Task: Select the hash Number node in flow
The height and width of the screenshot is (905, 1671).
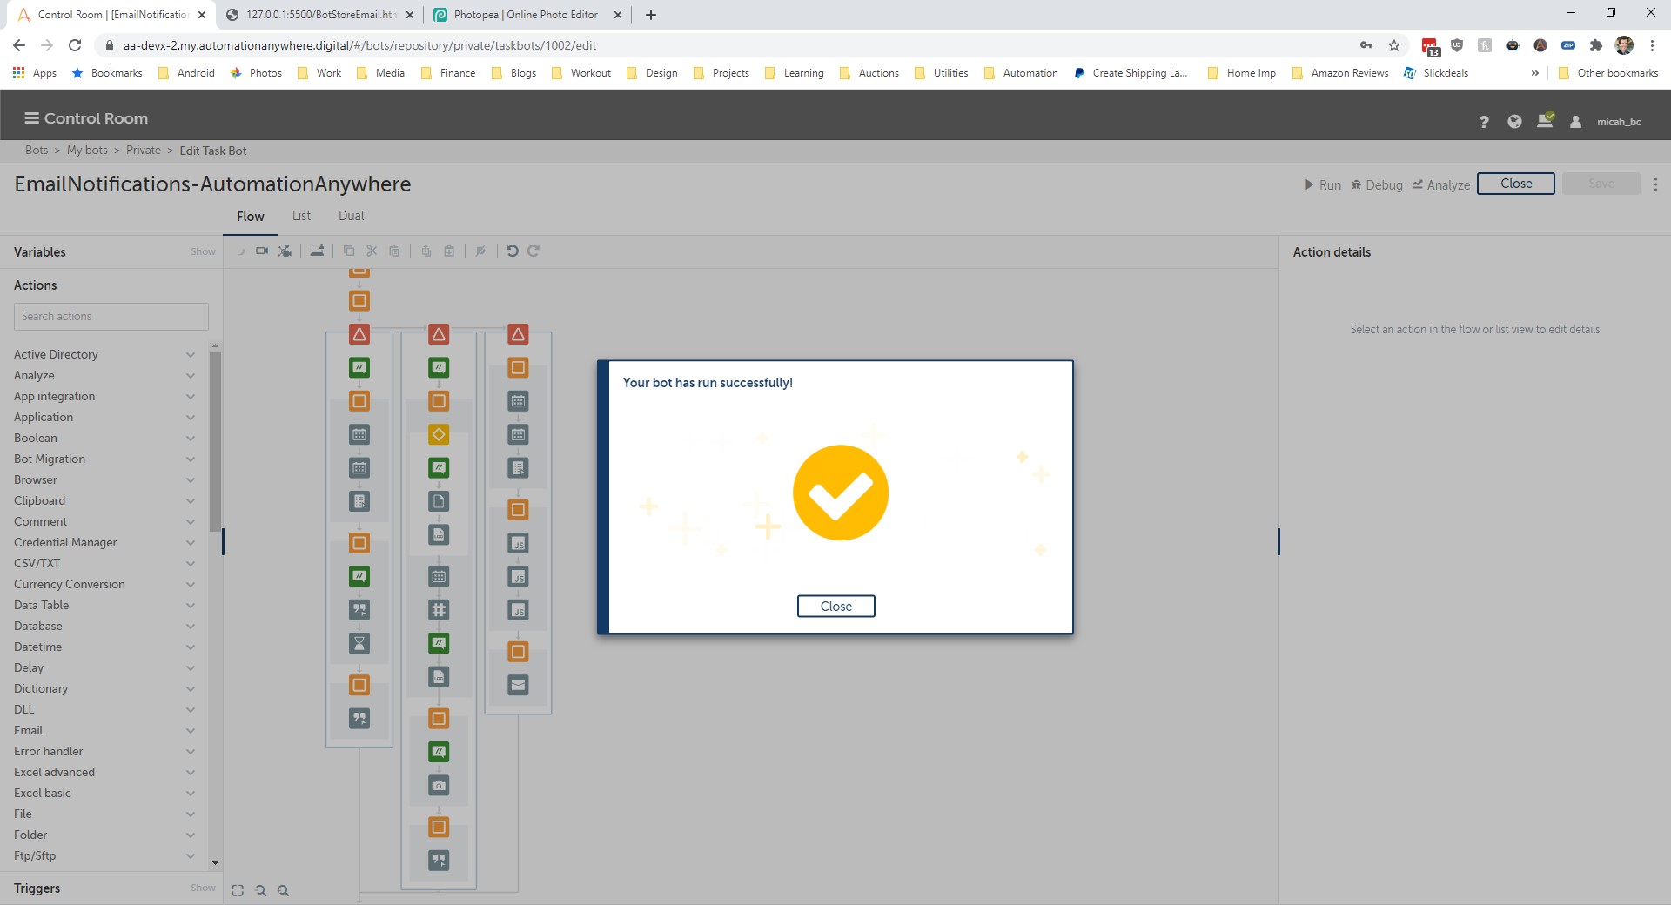Action: click(x=439, y=610)
